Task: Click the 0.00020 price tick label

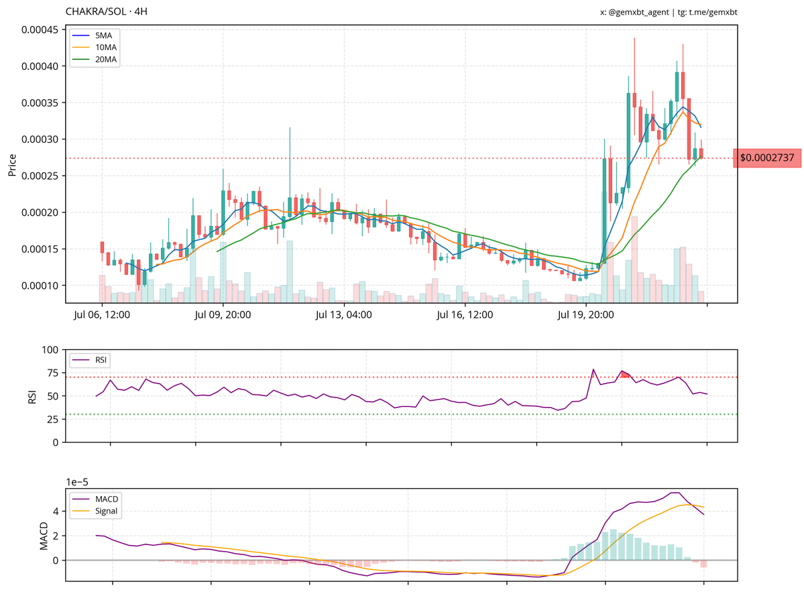Action: point(40,213)
